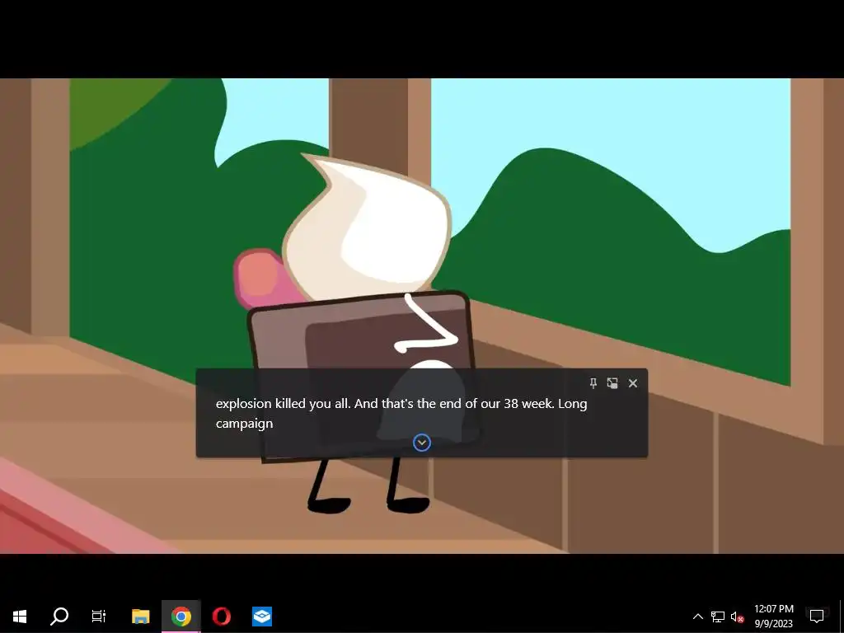Screen dimensions: 844x633
Task: Open Task View on the taskbar
Action: (99, 617)
